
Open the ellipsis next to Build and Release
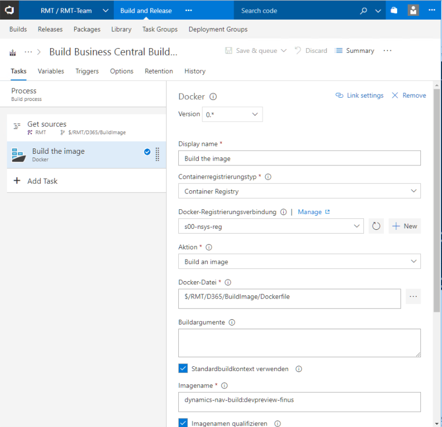[x=189, y=11]
